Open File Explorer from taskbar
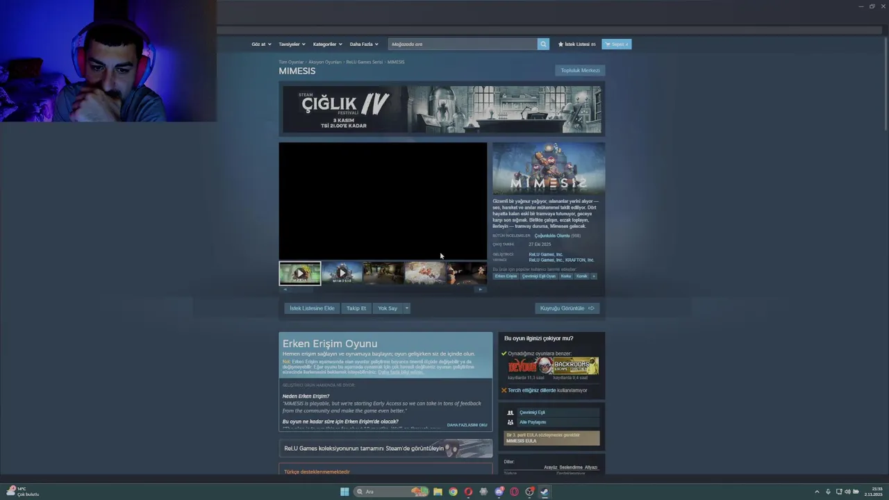This screenshot has width=889, height=500. [438, 492]
